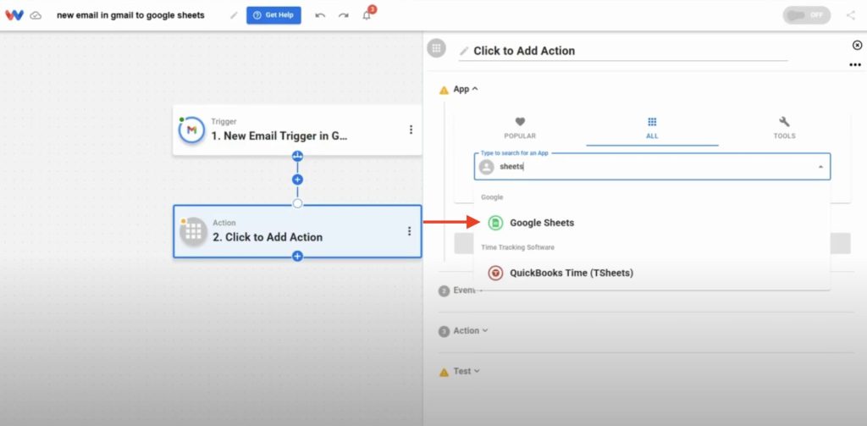The height and width of the screenshot is (426, 867).
Task: Expand the Action section
Action: click(x=470, y=331)
